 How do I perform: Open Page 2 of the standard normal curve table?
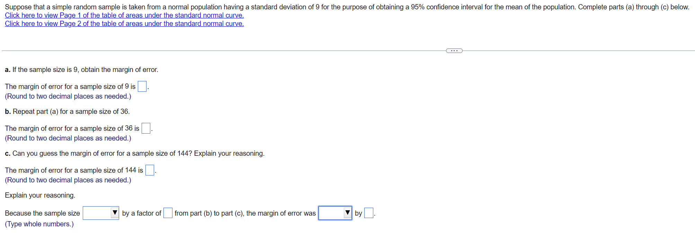tap(124, 24)
